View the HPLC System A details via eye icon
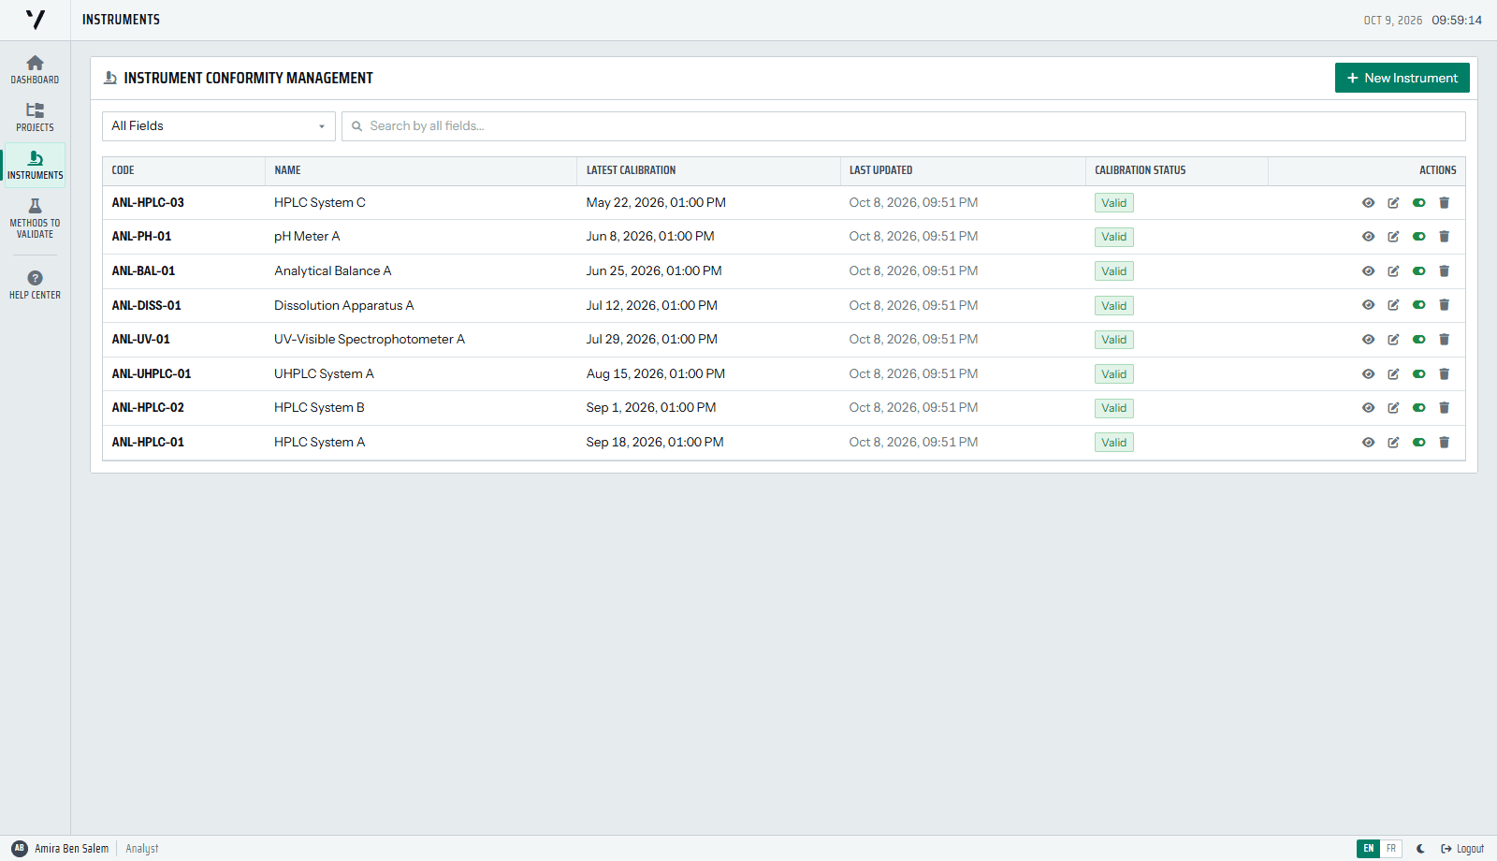 pyautogui.click(x=1368, y=443)
